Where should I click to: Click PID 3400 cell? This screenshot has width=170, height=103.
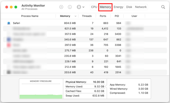coord(118,34)
